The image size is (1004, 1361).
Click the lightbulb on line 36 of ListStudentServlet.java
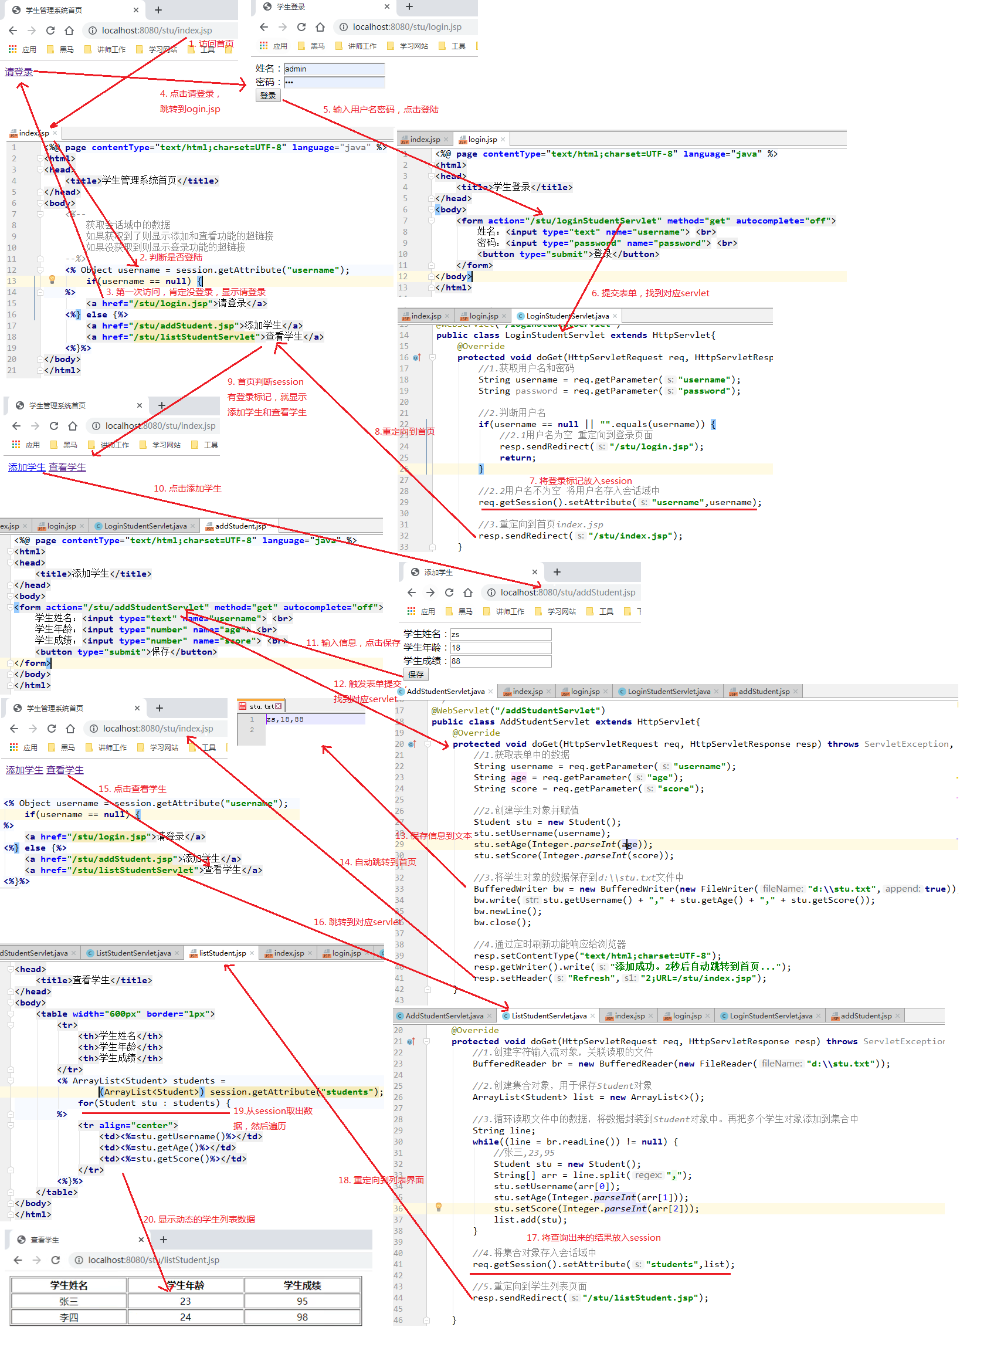[438, 1208]
